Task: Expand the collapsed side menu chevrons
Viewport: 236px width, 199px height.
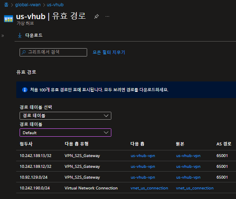Action: [x=3, y=36]
